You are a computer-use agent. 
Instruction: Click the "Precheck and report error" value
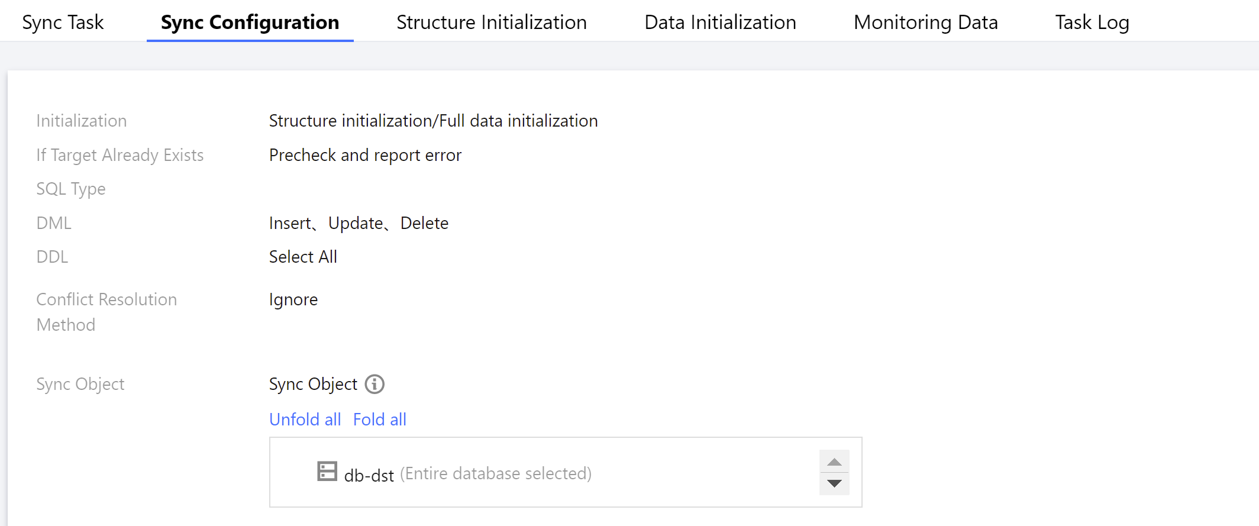365,155
